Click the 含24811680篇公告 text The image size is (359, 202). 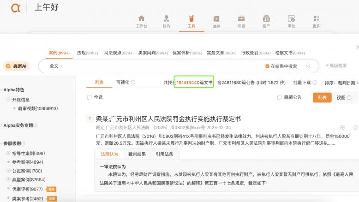pos(236,83)
